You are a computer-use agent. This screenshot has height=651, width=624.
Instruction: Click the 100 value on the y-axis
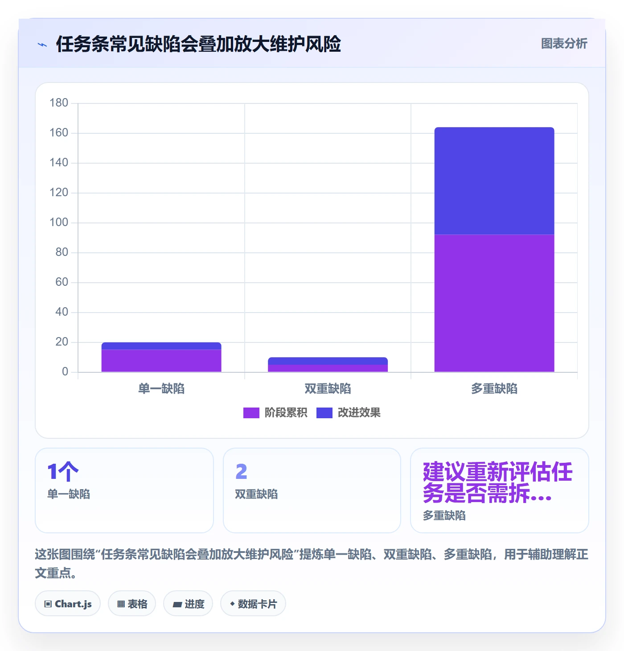click(59, 222)
